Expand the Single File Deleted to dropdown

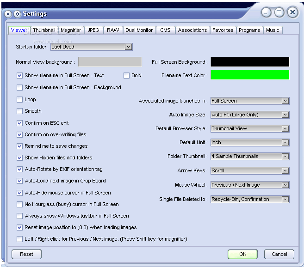pyautogui.click(x=250, y=200)
